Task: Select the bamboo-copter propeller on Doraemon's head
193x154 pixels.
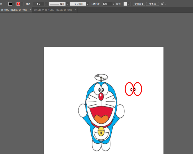Action: click(101, 77)
